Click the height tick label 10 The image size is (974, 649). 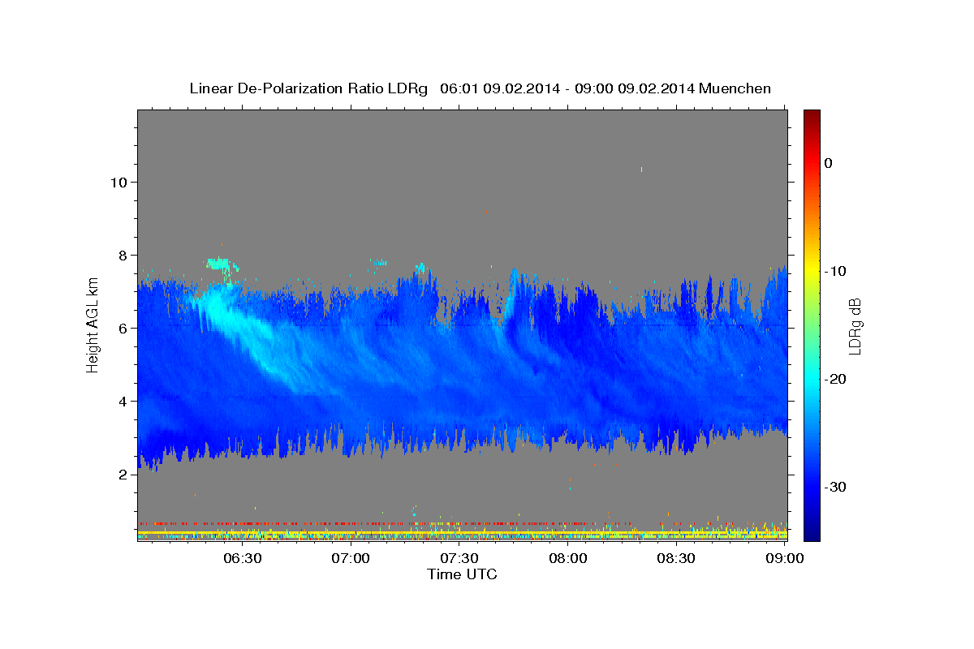[x=118, y=182]
